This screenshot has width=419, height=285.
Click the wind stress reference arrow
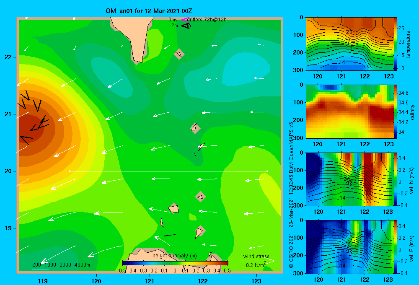tap(257, 260)
